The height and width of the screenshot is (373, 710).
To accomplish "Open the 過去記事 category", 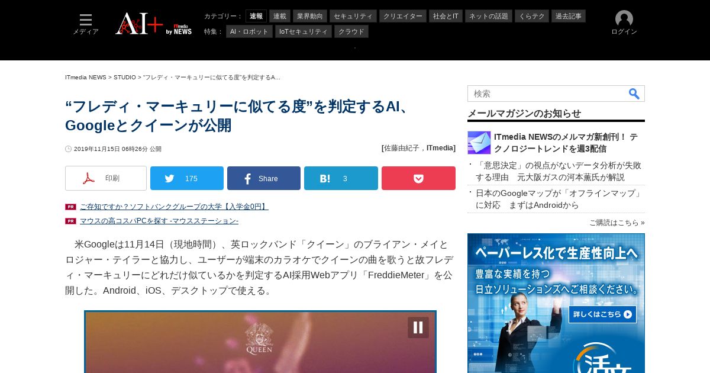I will point(569,16).
